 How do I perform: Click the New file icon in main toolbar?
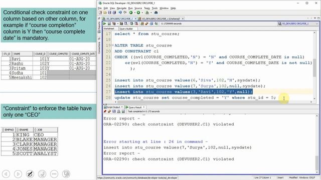pyautogui.click(x=100, y=12)
